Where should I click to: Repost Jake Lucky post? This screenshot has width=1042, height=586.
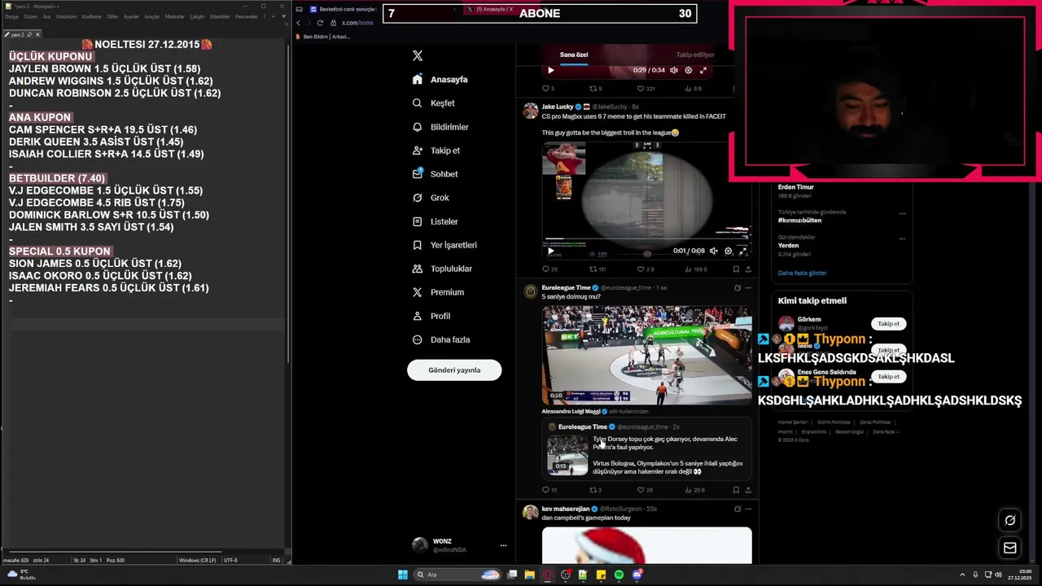coord(598,269)
